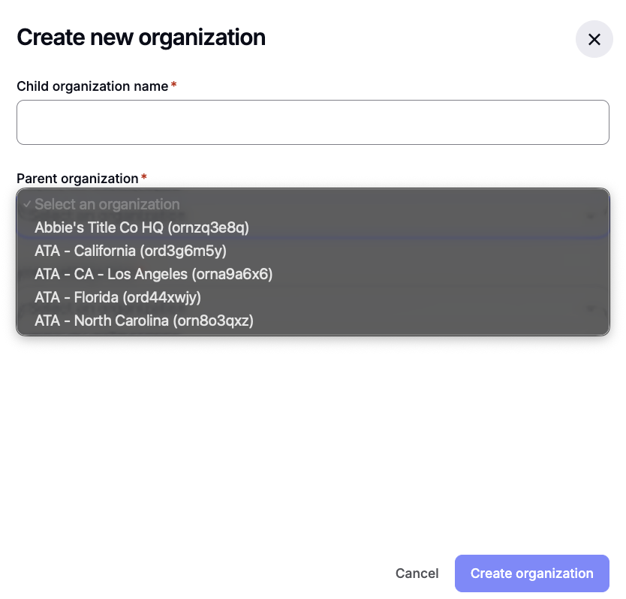
Task: Click the chevron of the lower dropdown field
Action: pyautogui.click(x=591, y=308)
